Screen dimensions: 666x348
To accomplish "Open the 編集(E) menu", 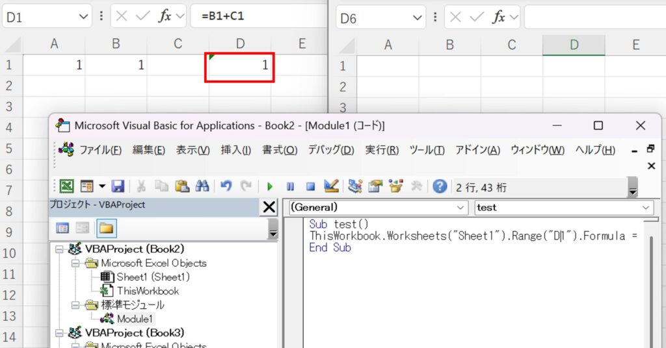I will [149, 150].
